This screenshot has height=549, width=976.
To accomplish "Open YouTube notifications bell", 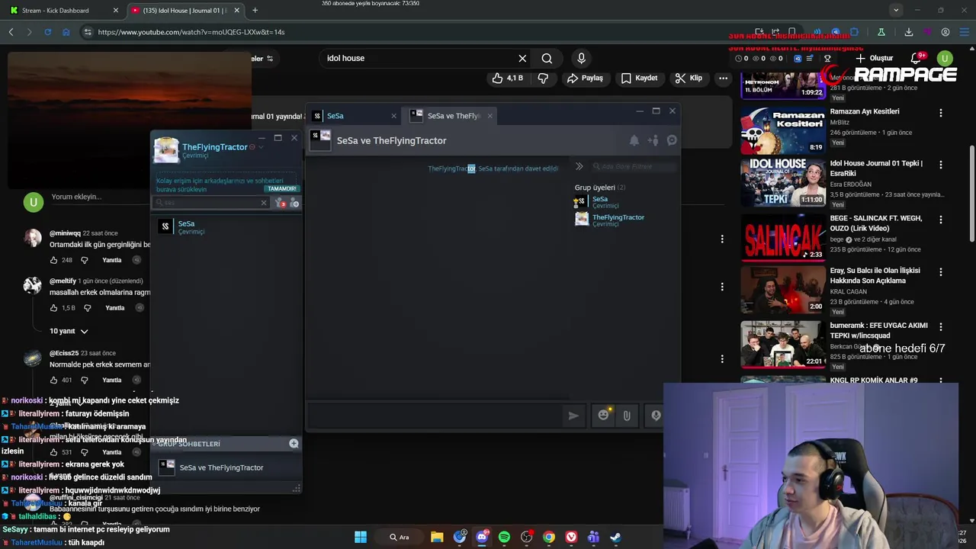I will [917, 58].
